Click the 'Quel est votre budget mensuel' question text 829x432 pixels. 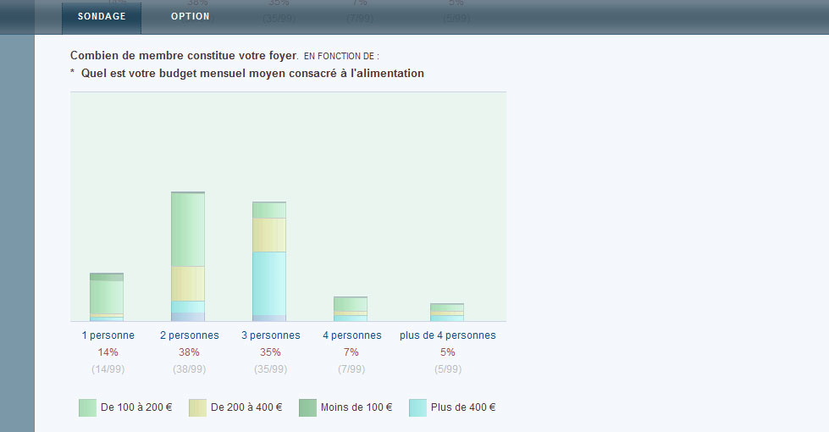[252, 74]
